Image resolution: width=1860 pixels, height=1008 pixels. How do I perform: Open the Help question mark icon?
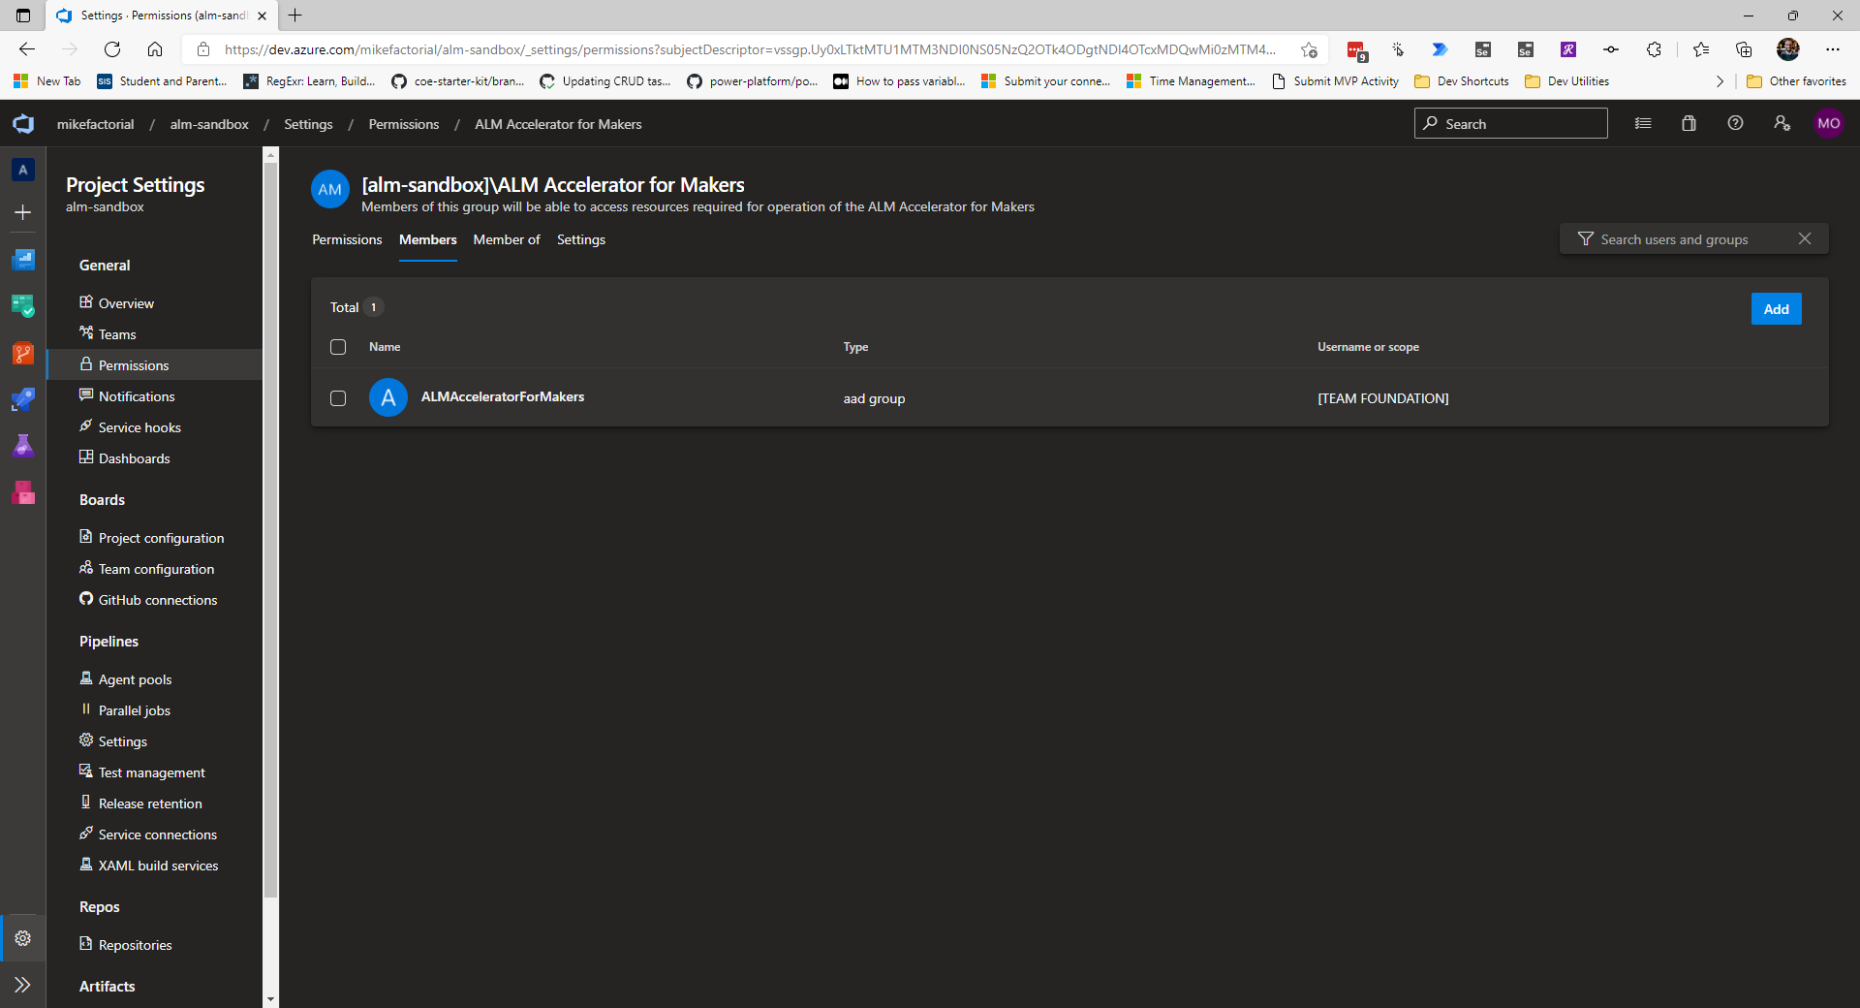[x=1735, y=124]
